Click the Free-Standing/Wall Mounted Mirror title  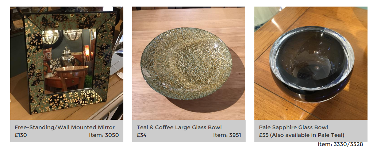[65, 127]
